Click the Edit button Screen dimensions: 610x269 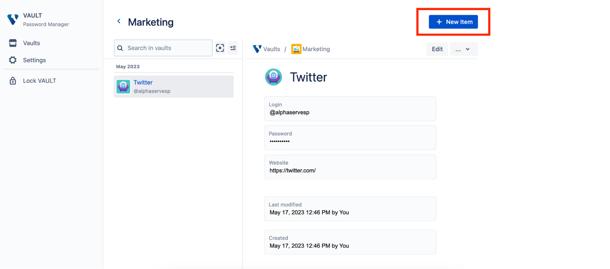coord(437,49)
